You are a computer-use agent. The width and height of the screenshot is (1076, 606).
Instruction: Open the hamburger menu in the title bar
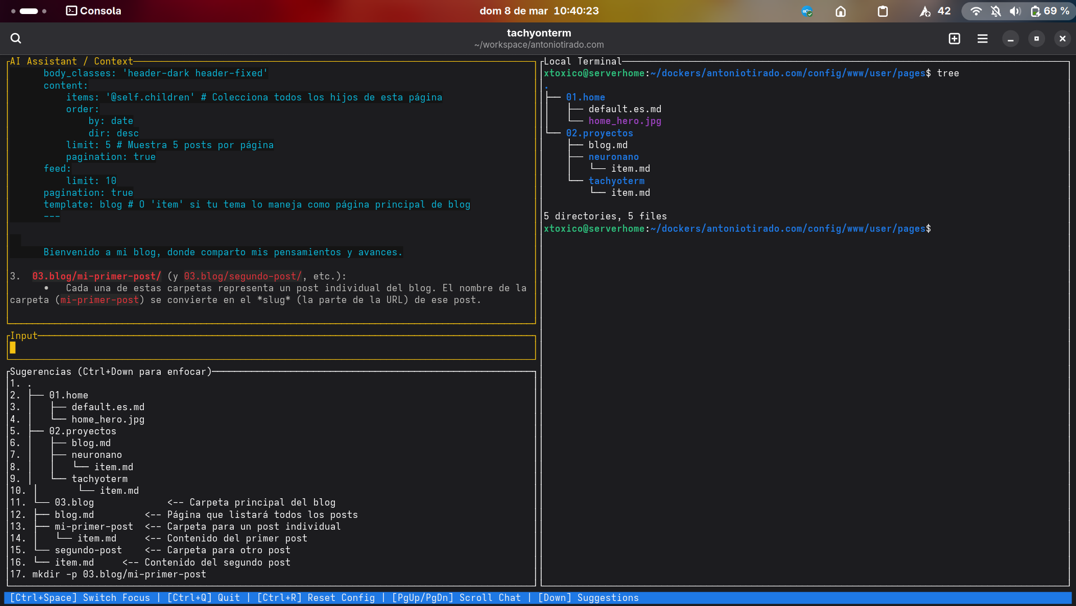982,38
